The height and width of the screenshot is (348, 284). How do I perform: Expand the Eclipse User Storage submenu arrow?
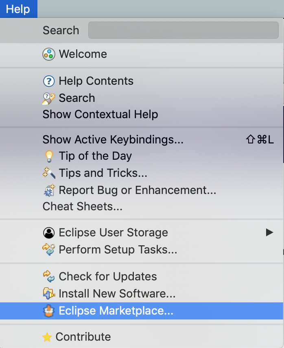[269, 233]
